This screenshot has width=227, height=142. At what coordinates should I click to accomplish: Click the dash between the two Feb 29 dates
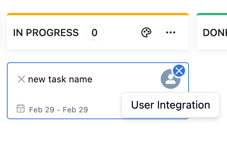tap(59, 110)
